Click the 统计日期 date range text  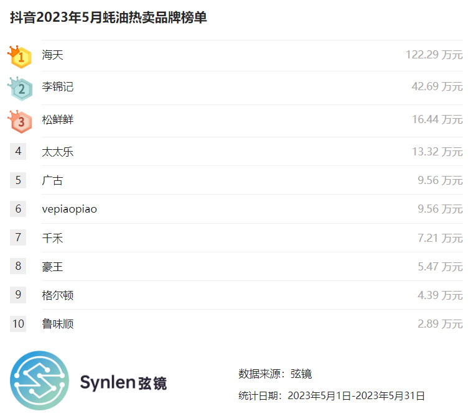[x=332, y=396]
